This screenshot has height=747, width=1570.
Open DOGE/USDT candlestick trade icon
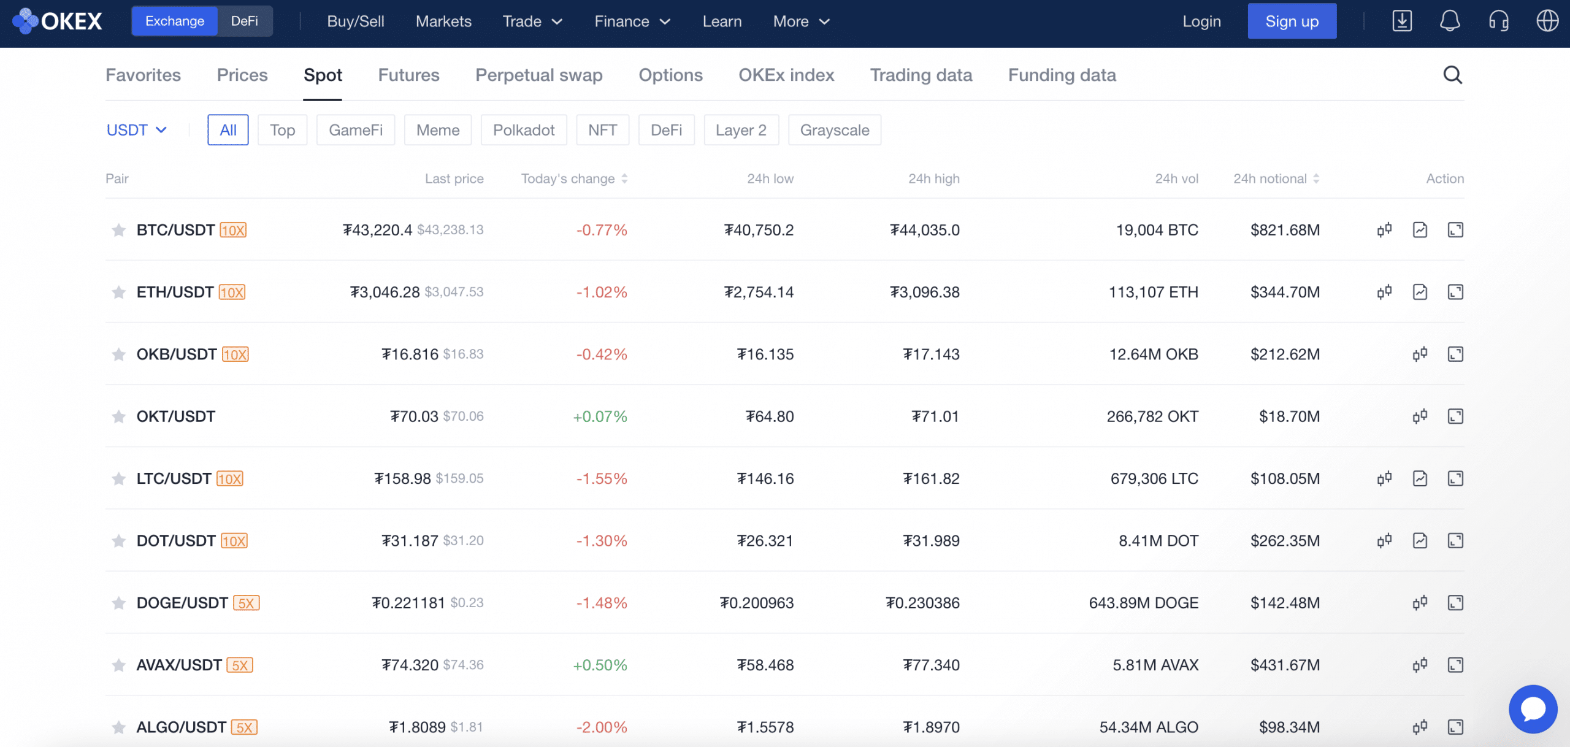click(x=1420, y=603)
